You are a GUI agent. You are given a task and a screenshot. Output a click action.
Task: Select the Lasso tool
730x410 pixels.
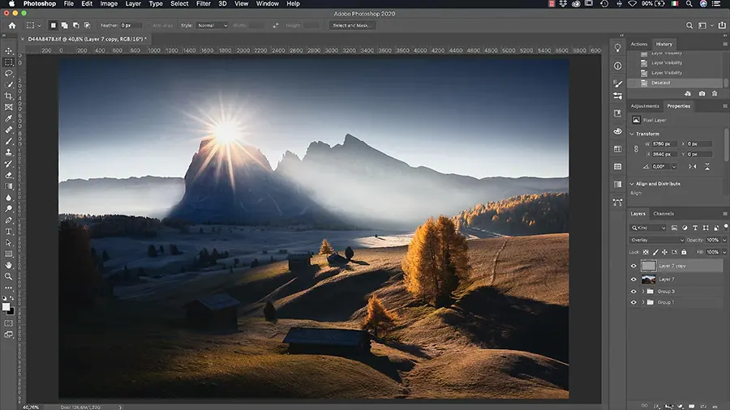point(9,73)
